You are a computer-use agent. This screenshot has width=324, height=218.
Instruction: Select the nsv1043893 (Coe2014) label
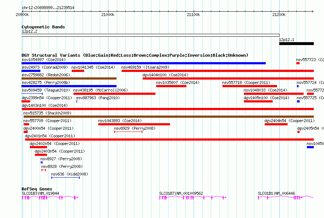[120, 121]
